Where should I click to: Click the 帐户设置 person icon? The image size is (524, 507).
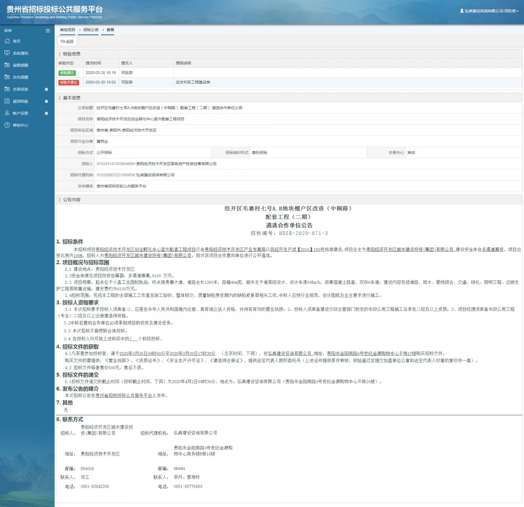(7, 113)
